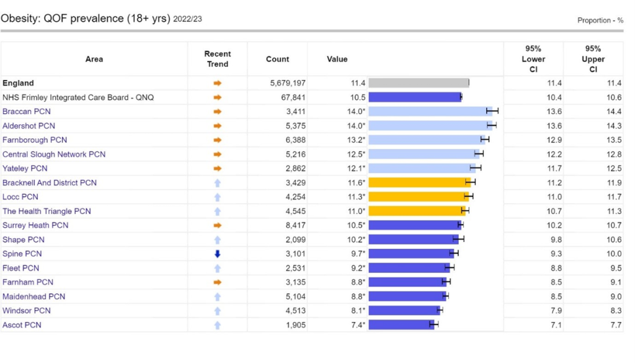Image resolution: width=635 pixels, height=363 pixels.
Task: Click the Area column header
Action: 94,59
